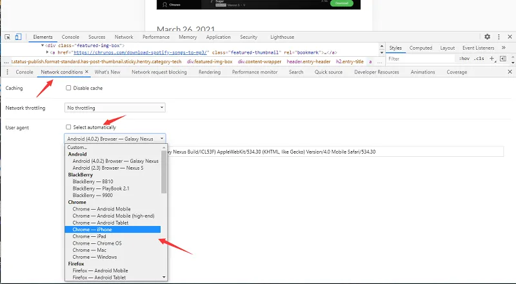Add a new style rule plus icon
The width and height of the screenshot is (516, 284).
[491, 59]
